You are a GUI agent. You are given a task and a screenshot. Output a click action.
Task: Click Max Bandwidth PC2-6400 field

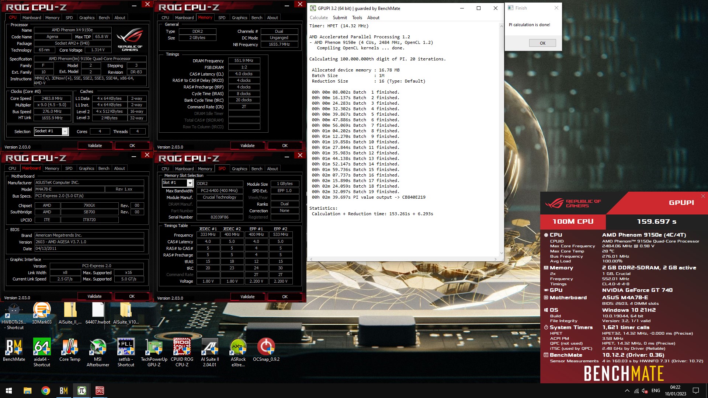(x=219, y=191)
